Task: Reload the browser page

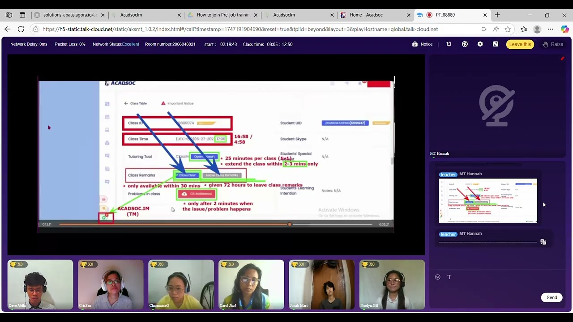Action: pyautogui.click(x=21, y=29)
